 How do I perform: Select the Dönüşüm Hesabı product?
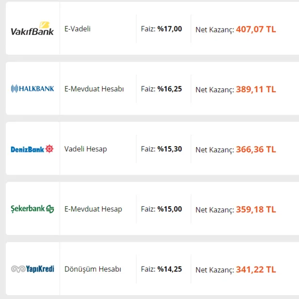tap(93, 269)
